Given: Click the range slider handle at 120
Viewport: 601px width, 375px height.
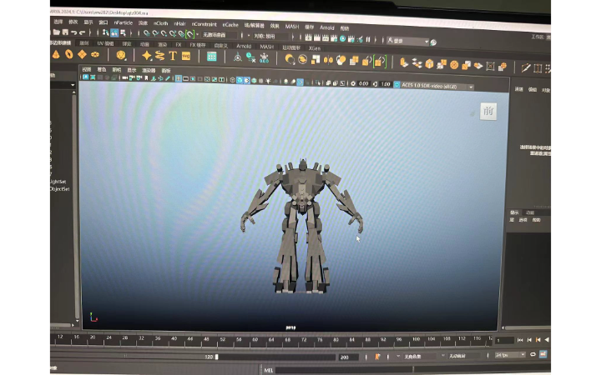Looking at the screenshot, I should click(x=216, y=357).
